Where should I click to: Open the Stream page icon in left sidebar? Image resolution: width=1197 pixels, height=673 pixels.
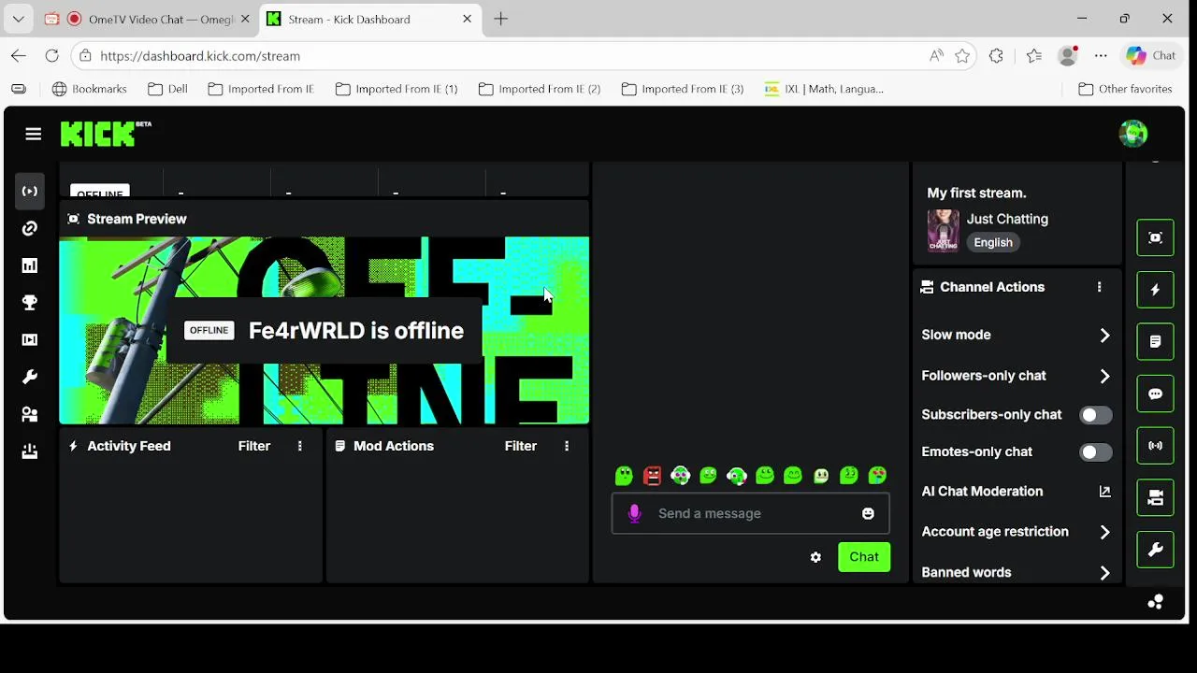(x=30, y=191)
